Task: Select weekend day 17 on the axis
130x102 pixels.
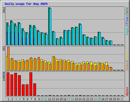Action: click(69, 99)
